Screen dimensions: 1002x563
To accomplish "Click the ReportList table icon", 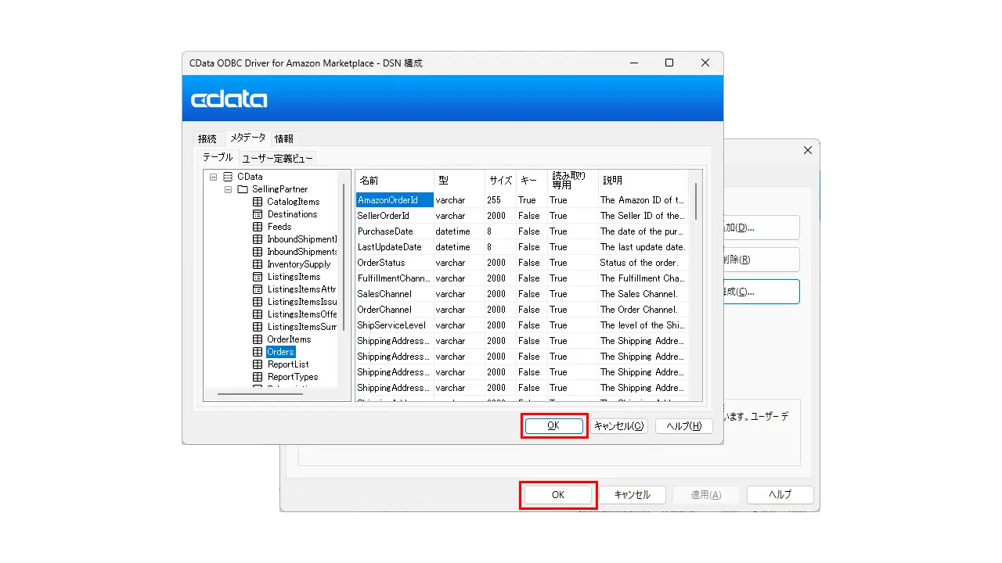I will pos(258,364).
